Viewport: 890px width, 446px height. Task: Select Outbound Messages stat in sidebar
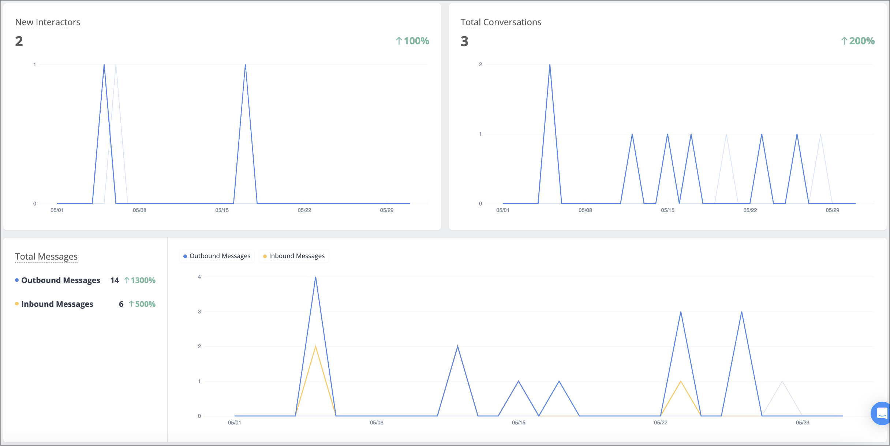tap(61, 280)
